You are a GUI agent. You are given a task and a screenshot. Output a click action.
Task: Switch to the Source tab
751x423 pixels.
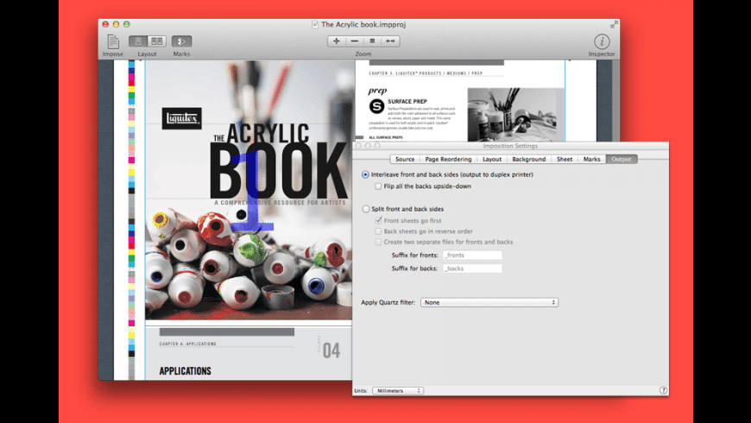click(x=405, y=159)
